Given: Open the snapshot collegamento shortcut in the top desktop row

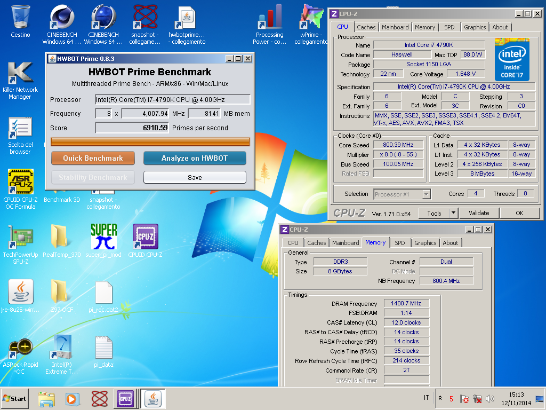Looking at the screenshot, I should pos(145,25).
